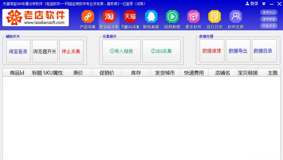This screenshot has height=160, width=283.
Task: Click the 数据清理 button
Action: pos(212,51)
